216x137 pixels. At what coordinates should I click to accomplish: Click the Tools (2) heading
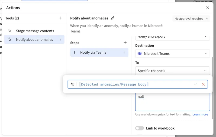coord(12,18)
